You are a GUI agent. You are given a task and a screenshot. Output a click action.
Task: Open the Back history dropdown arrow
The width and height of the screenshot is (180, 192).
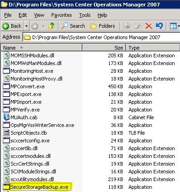[x=26, y=26]
